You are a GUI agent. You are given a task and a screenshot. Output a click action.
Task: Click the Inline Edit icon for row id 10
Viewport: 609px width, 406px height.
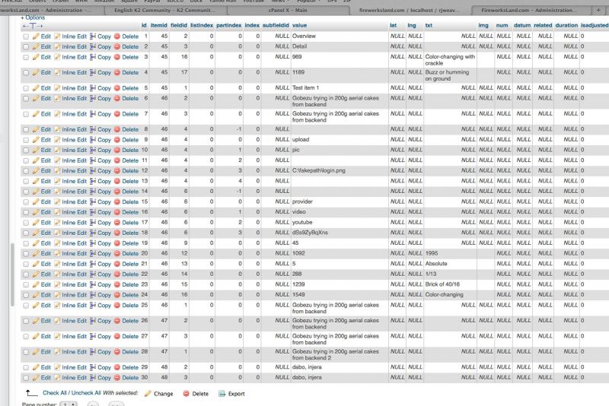[x=57, y=150]
